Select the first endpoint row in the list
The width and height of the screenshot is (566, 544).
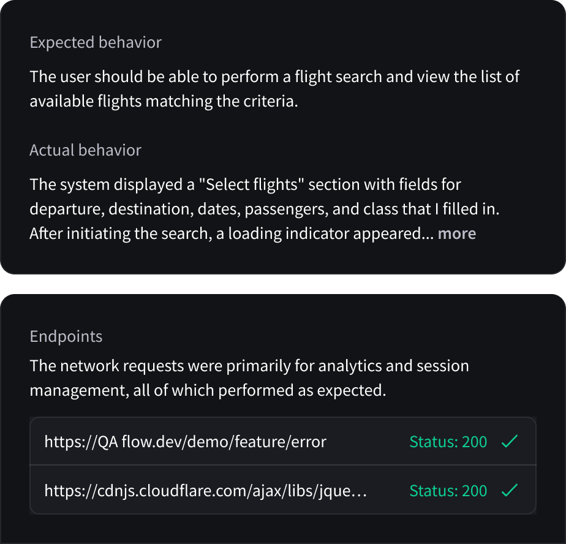(x=282, y=441)
